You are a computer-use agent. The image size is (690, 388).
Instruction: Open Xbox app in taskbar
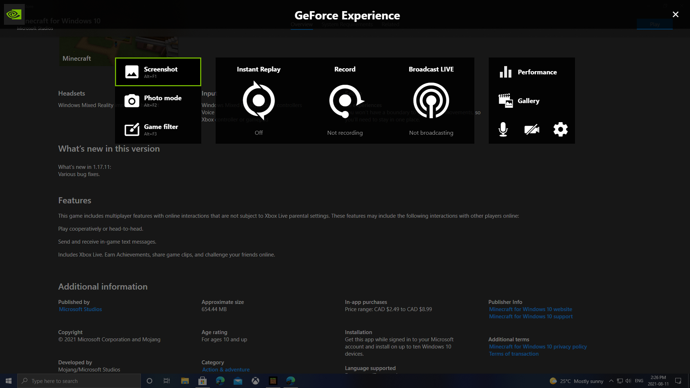point(256,381)
